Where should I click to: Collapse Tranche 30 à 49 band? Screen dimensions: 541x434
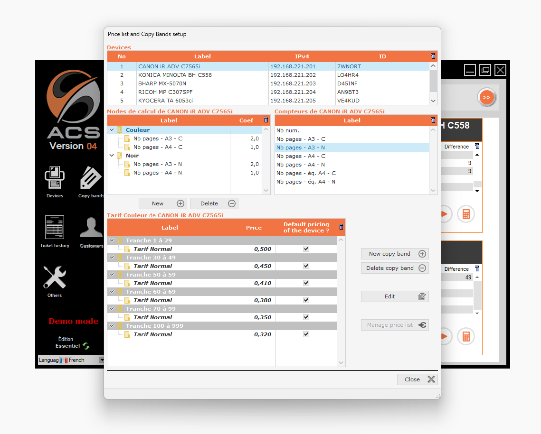(112, 257)
